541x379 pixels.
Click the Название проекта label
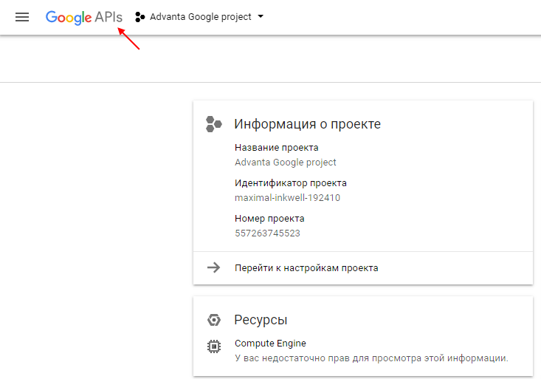pos(276,148)
